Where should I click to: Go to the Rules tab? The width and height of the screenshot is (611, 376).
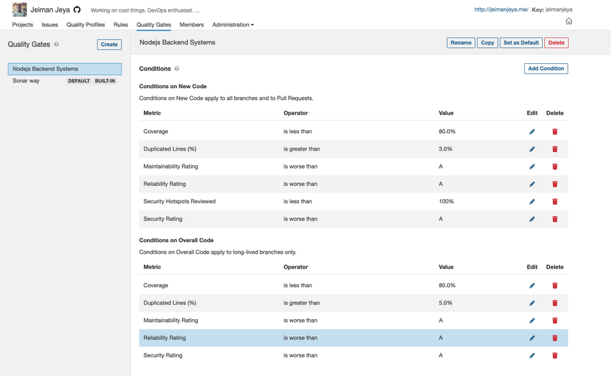[121, 24]
